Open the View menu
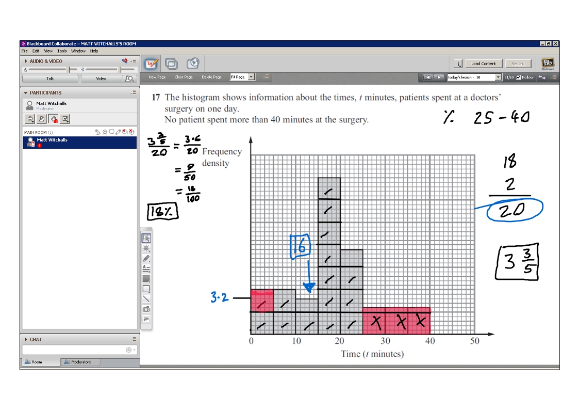 click(48, 51)
